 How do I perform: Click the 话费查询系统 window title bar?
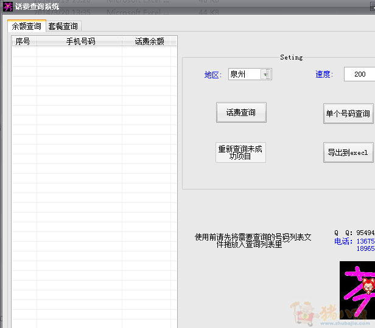(x=183, y=7)
